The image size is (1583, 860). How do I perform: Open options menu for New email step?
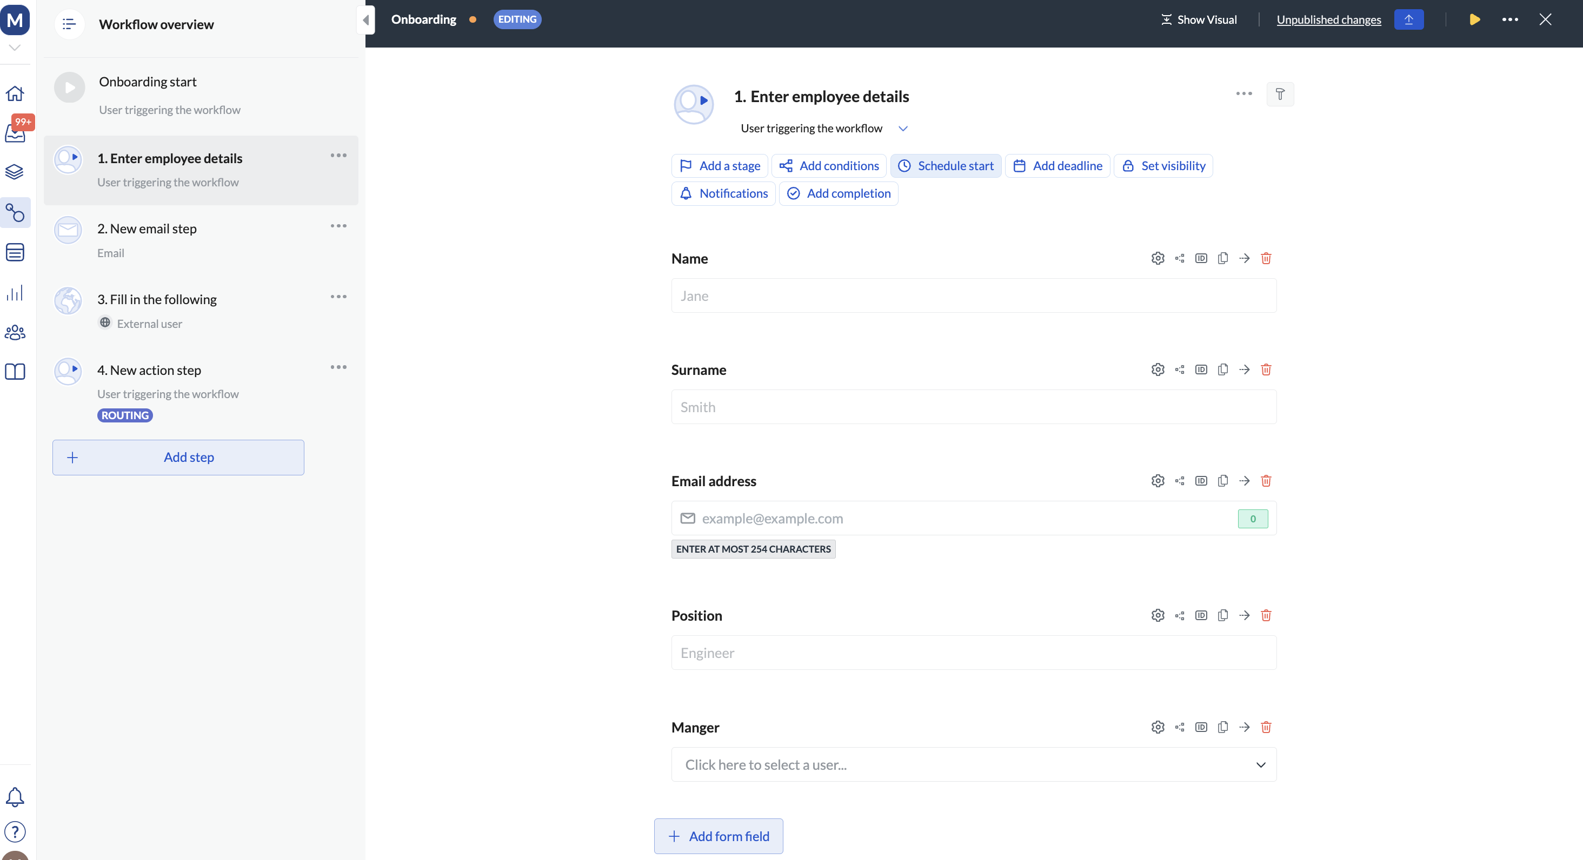pyautogui.click(x=338, y=226)
